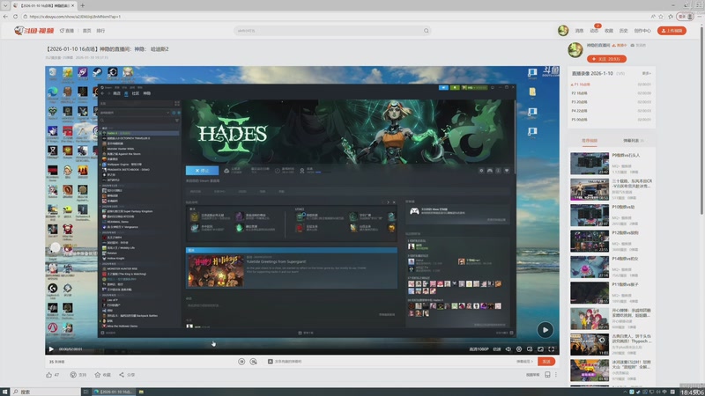705x396 pixels.
Task: Open the Windows Start menu
Action: pos(4,392)
